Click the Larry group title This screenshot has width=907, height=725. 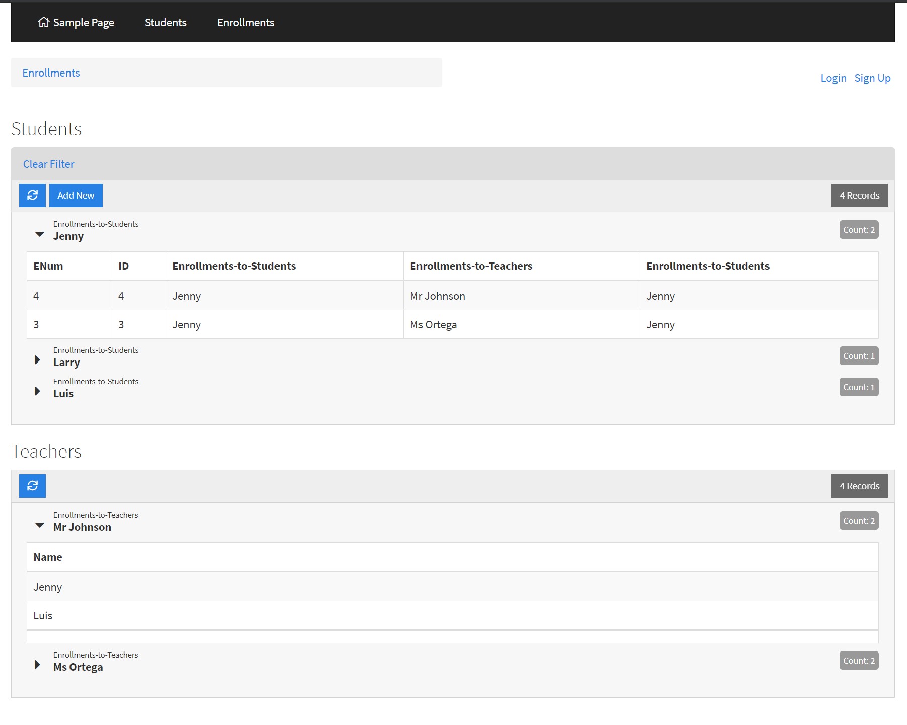66,362
